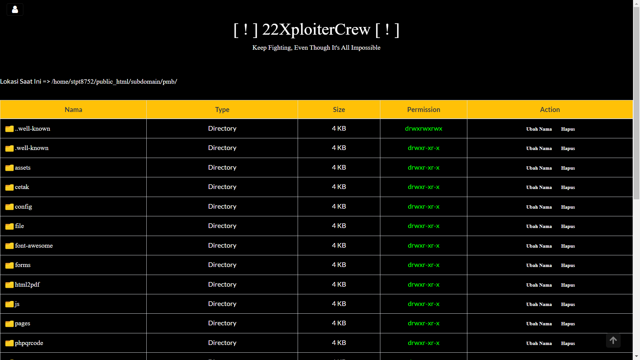Click 'Hapus' for ..well-known directory
The height and width of the screenshot is (360, 640).
[x=568, y=129]
